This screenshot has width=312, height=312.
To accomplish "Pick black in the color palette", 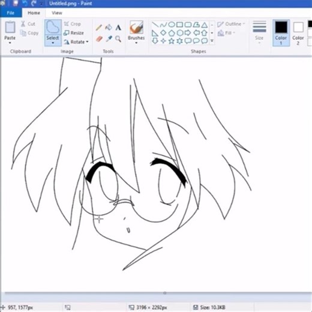I will [x=310, y=24].
